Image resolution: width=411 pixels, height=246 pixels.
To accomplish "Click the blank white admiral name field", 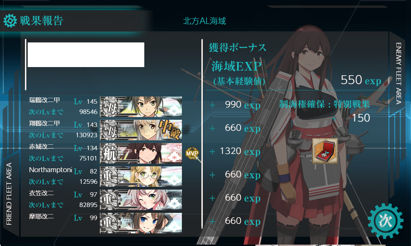I will tap(86, 55).
